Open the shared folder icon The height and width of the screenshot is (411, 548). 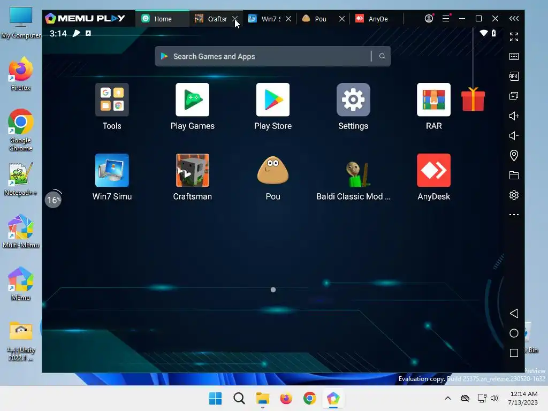point(514,175)
